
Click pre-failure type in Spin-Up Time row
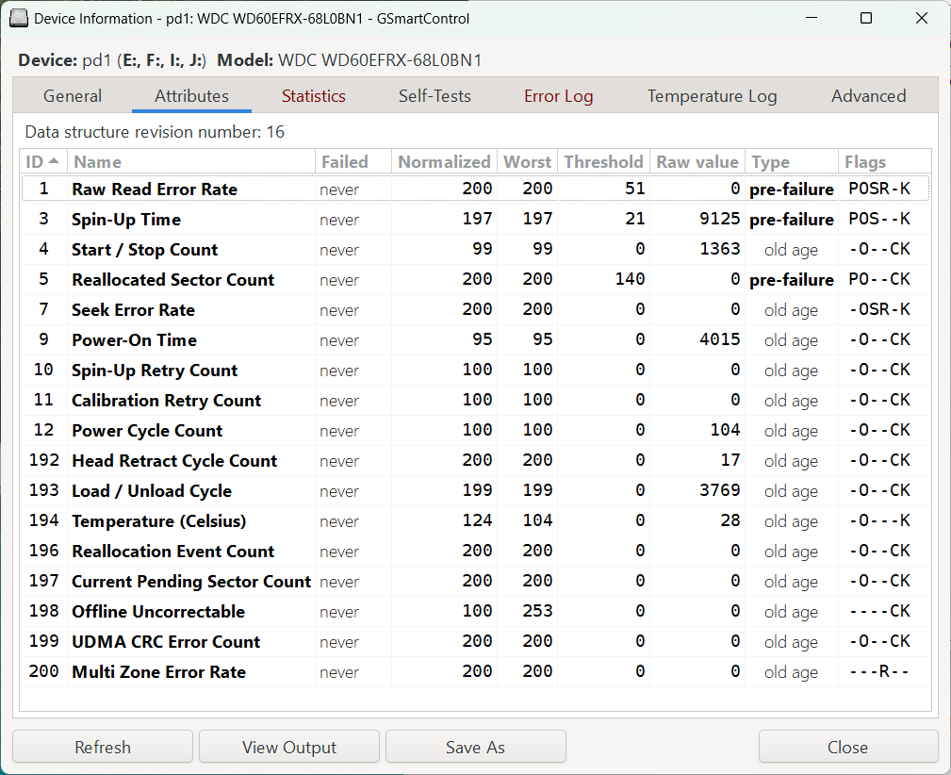pyautogui.click(x=792, y=219)
